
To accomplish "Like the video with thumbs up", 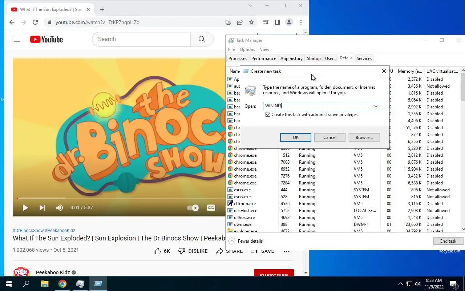I will coord(162,251).
